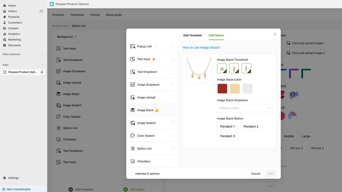This screenshot has height=192, width=342.
Task: Click the Image Dropdown icon in modal list
Action: pos(133,84)
